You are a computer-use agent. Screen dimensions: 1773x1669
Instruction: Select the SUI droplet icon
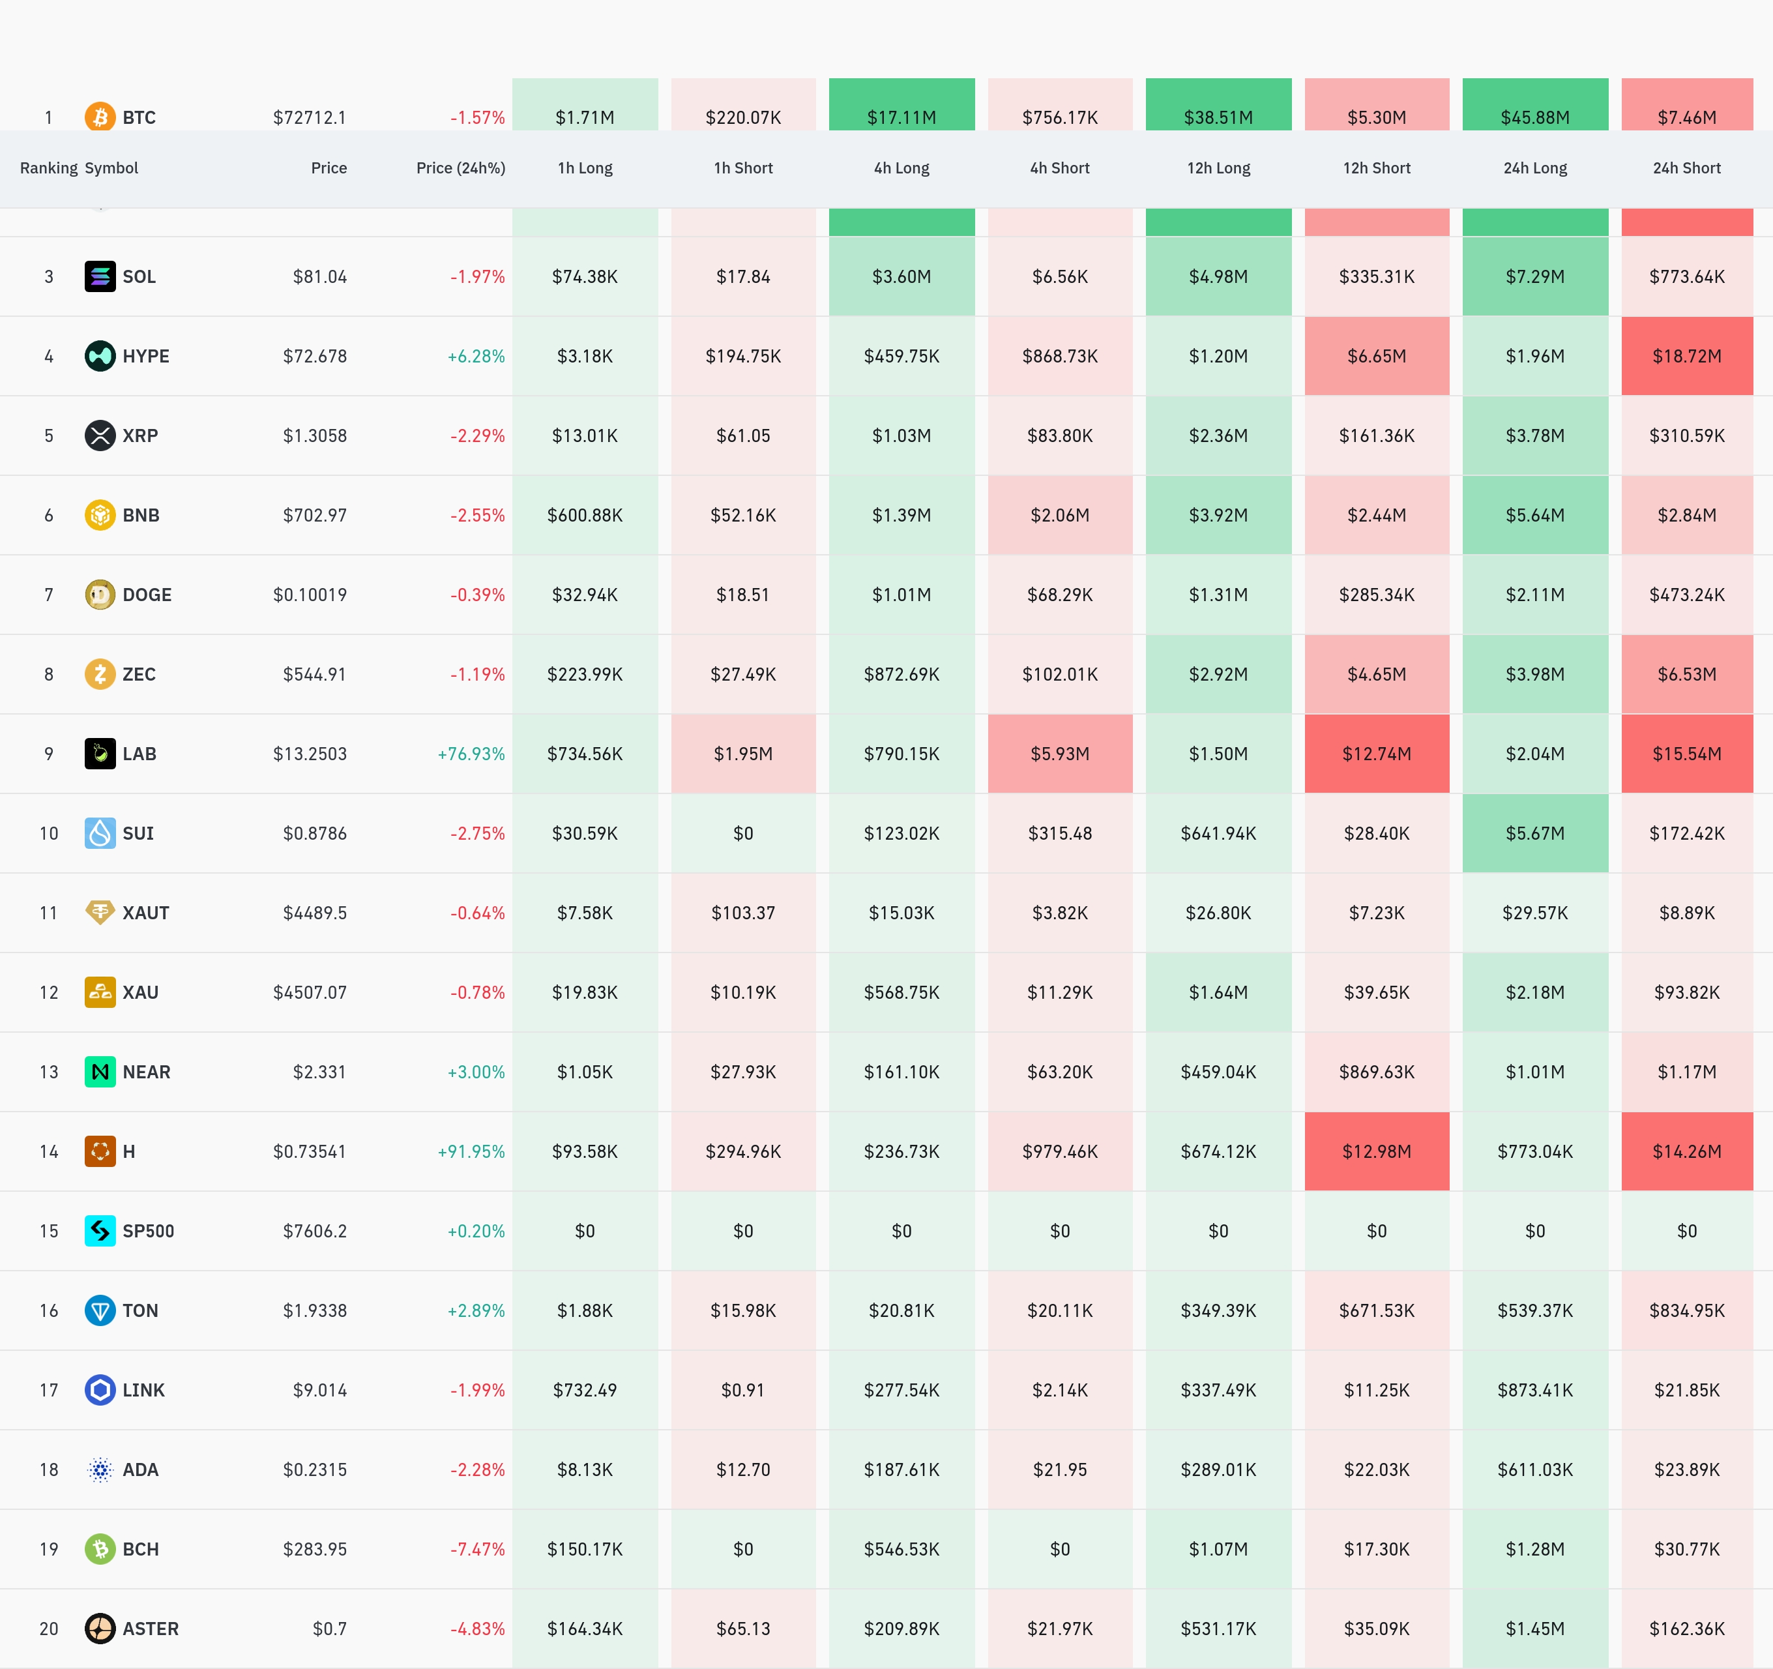(100, 833)
